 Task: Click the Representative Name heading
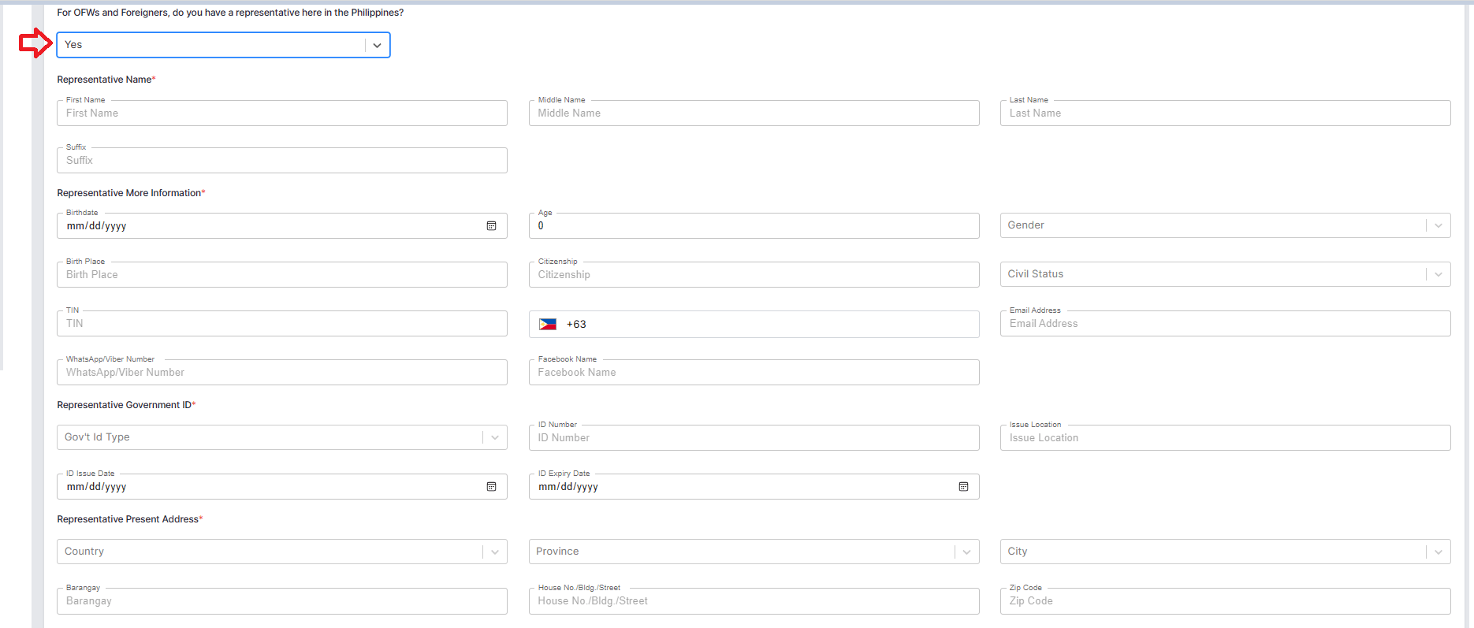(106, 80)
